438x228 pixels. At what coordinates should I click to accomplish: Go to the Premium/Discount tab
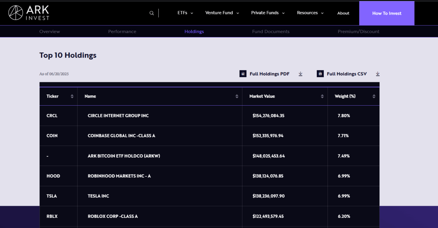click(358, 32)
